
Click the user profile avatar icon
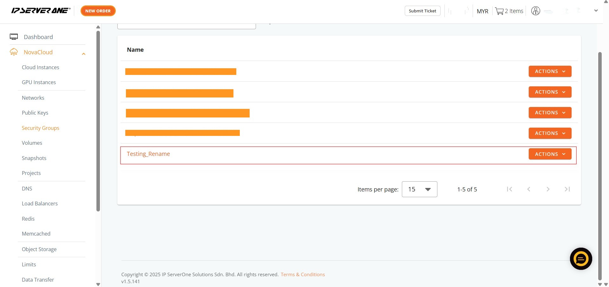coord(535,11)
